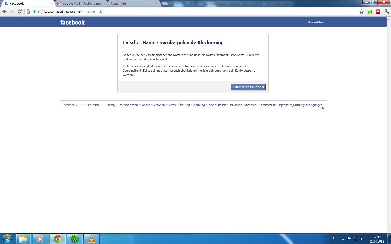The image size is (391, 244).
Task: Open the Seite erstellen footer link
Action: click(x=217, y=105)
